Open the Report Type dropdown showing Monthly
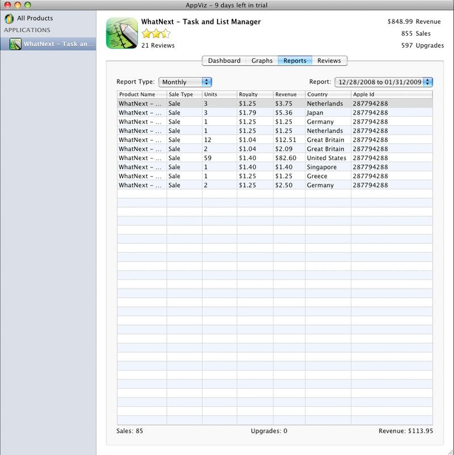The image size is (454, 455). [x=185, y=82]
